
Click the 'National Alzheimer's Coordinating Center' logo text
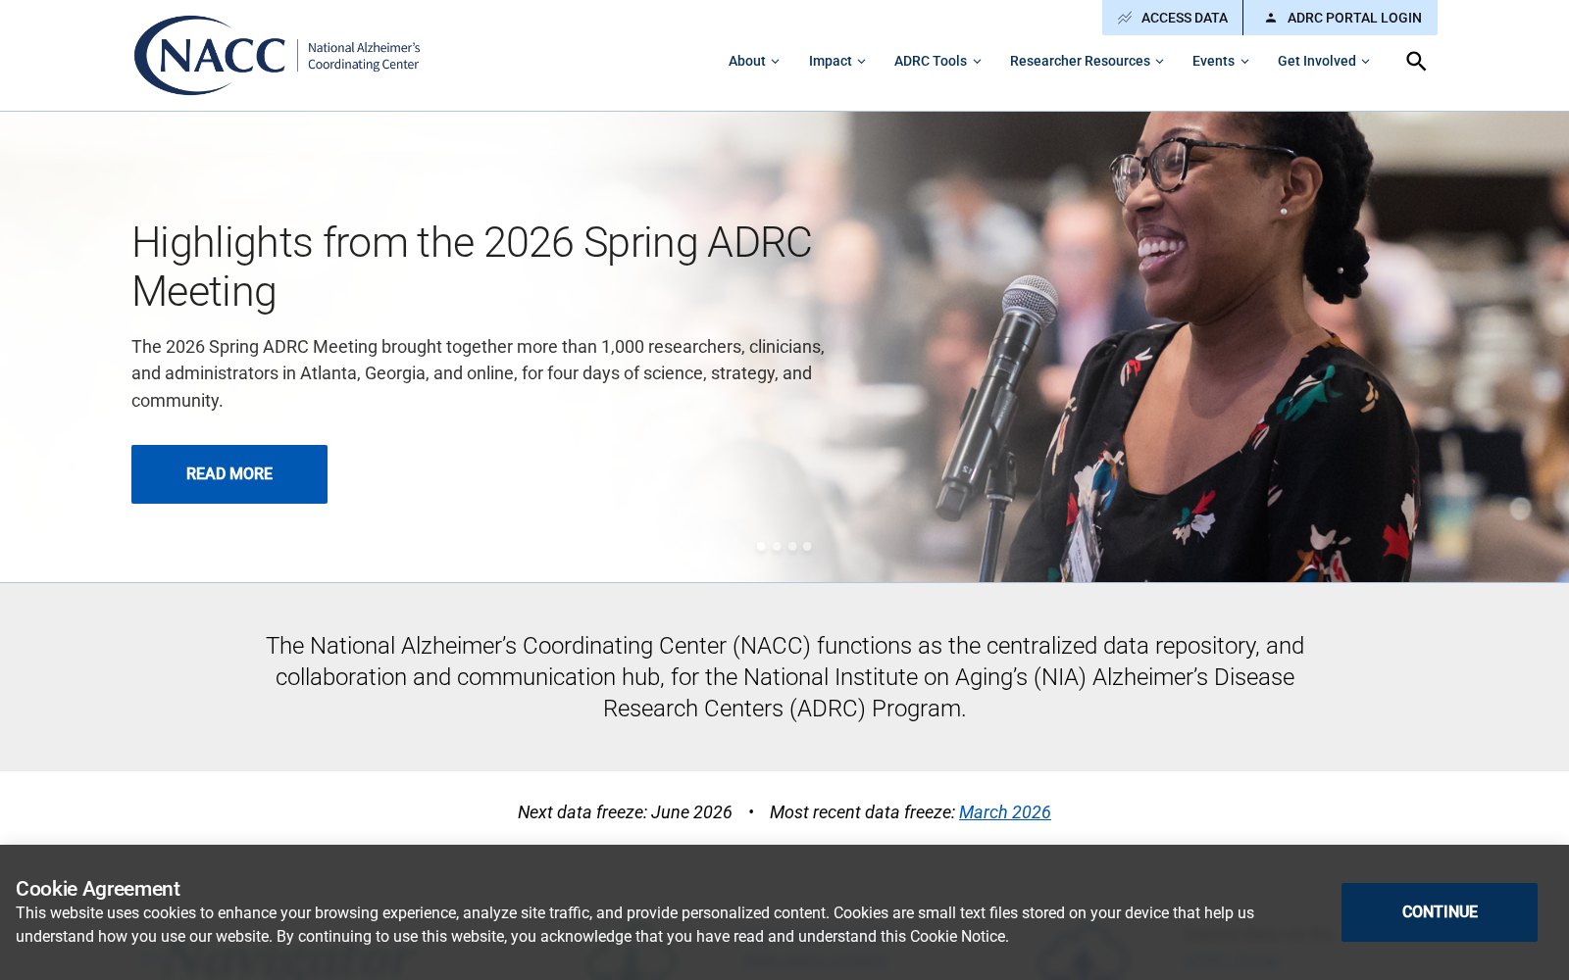364,56
